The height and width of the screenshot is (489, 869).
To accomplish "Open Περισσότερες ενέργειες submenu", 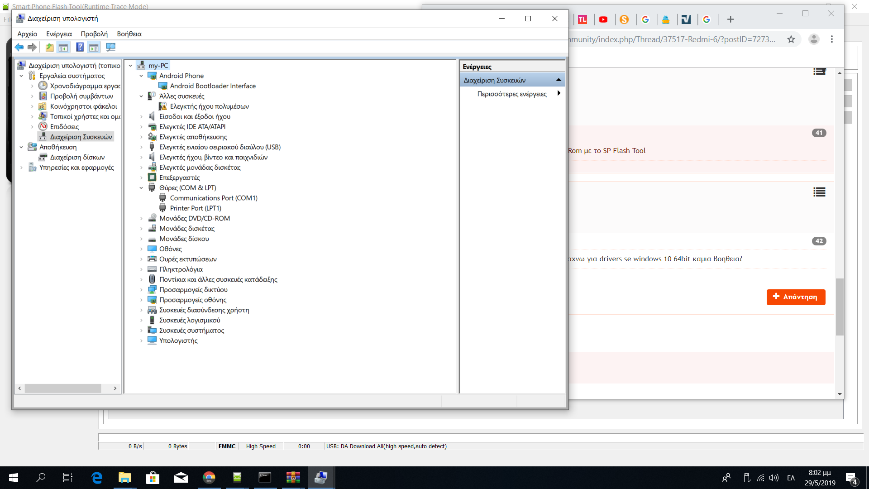I will pos(512,94).
